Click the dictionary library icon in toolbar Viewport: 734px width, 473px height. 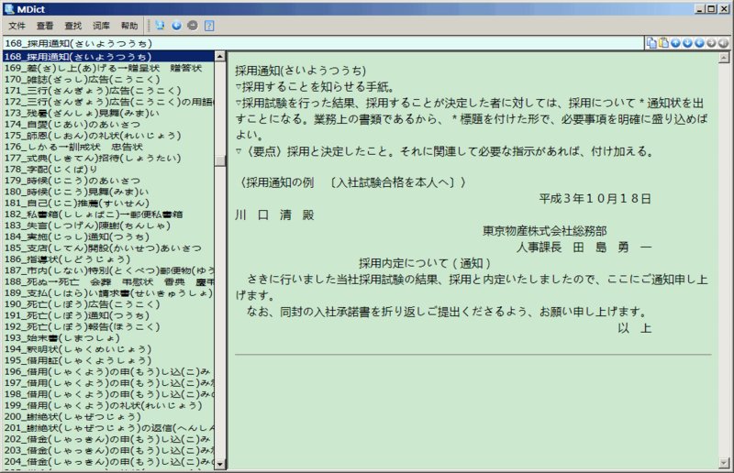[x=160, y=26]
